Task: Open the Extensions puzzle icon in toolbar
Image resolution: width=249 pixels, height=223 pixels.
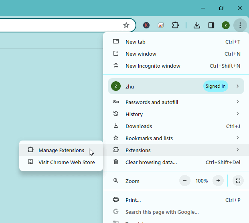Action: (175, 25)
